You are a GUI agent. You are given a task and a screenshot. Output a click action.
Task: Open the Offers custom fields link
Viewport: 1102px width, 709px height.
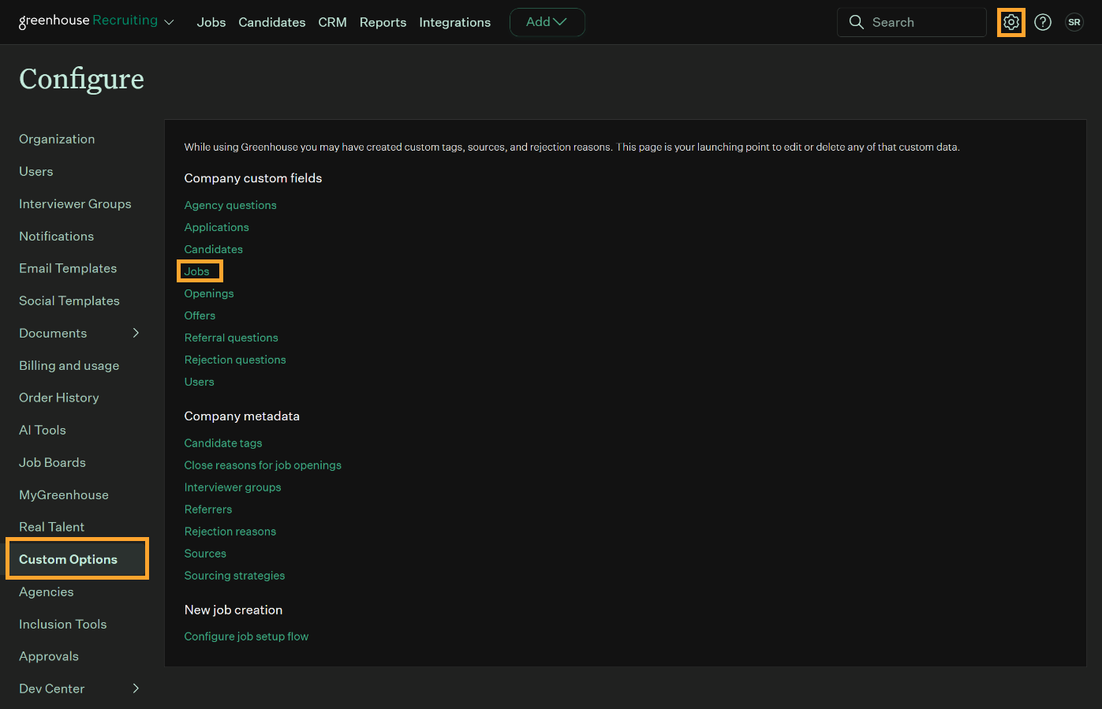click(200, 315)
